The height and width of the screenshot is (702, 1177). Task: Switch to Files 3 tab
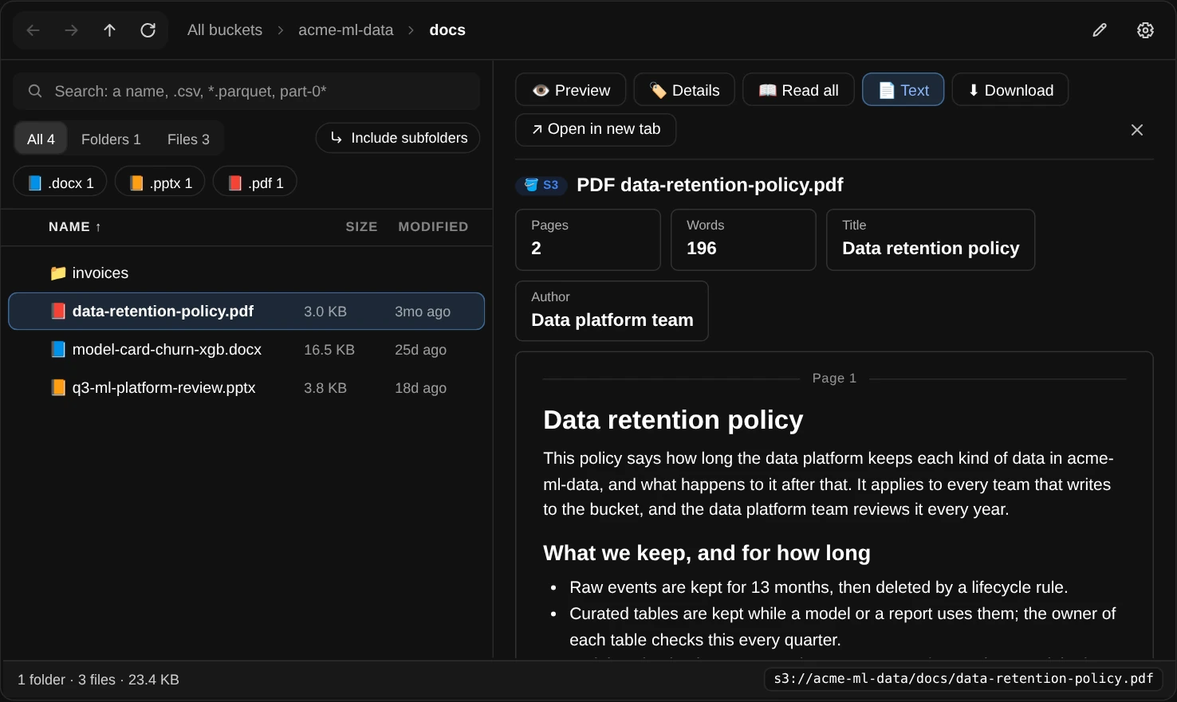[x=188, y=139]
